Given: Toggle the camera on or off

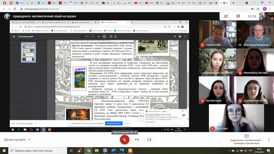Looking at the screenshot, I should [149, 140].
